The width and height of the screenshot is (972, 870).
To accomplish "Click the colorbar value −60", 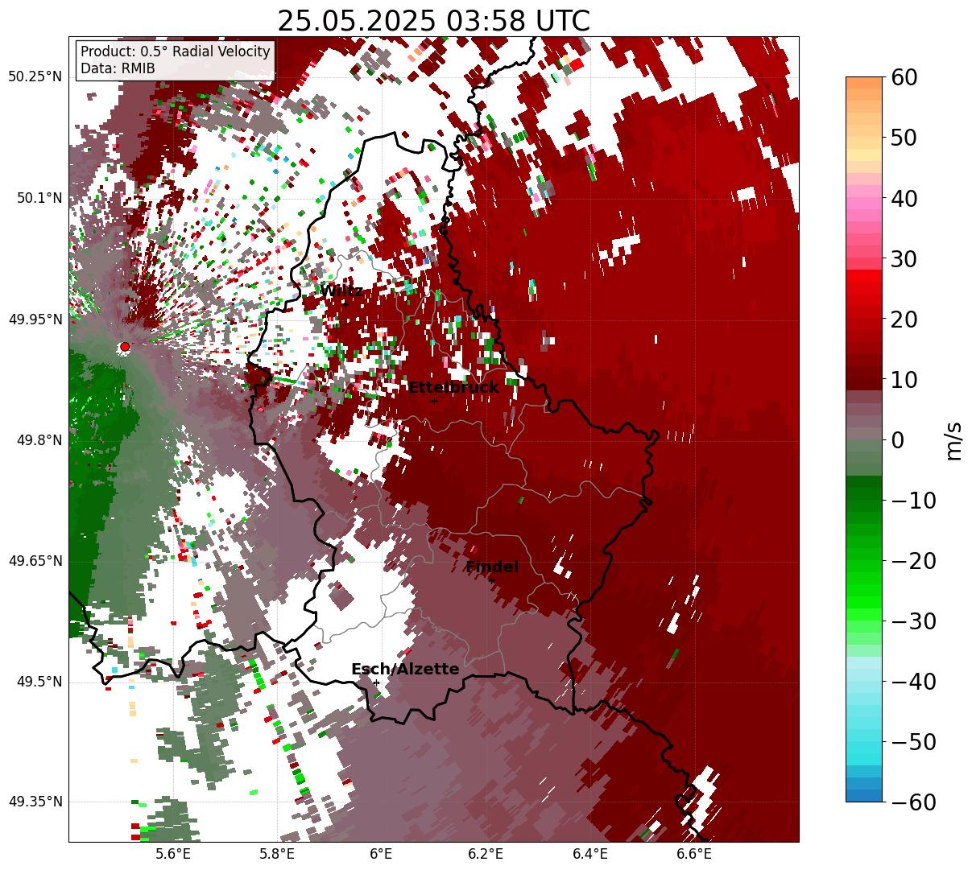I will coord(913,802).
